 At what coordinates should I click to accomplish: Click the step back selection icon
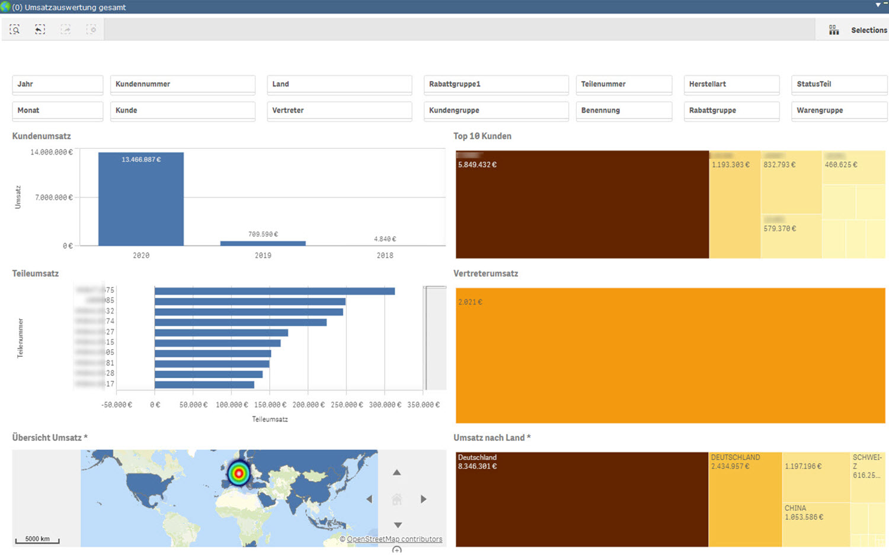coord(40,30)
